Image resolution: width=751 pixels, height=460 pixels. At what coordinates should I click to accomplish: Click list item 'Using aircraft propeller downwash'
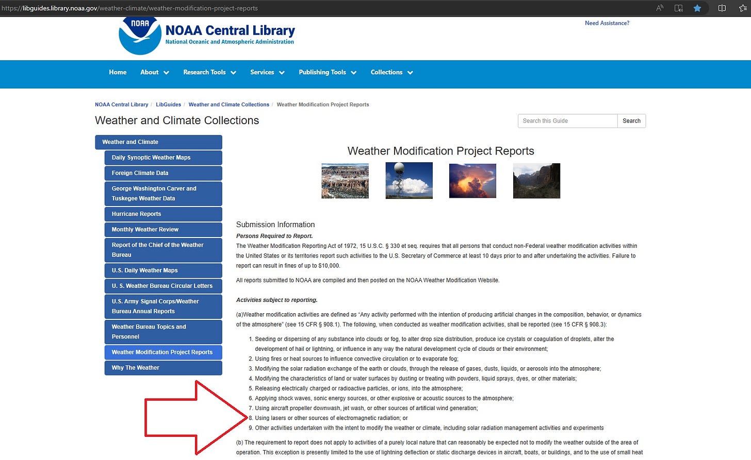click(366, 408)
